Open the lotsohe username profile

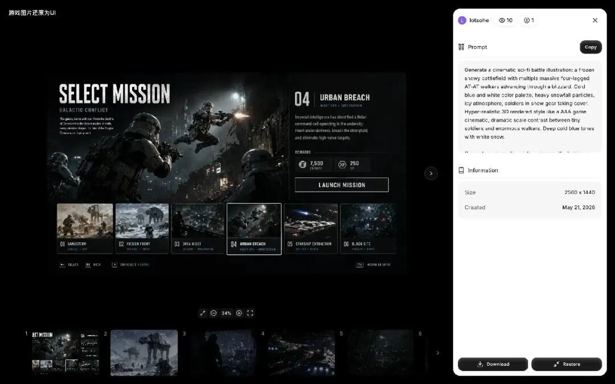[479, 20]
